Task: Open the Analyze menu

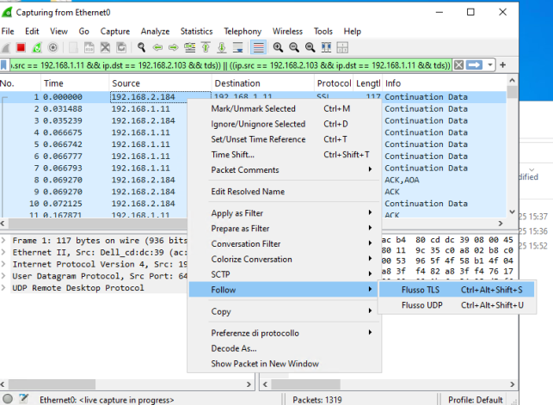Action: pyautogui.click(x=155, y=31)
